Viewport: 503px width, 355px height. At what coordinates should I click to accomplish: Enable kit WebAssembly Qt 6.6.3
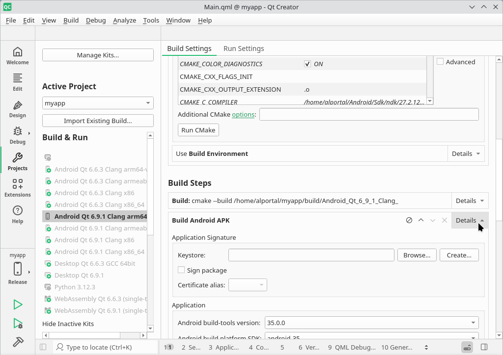95,299
